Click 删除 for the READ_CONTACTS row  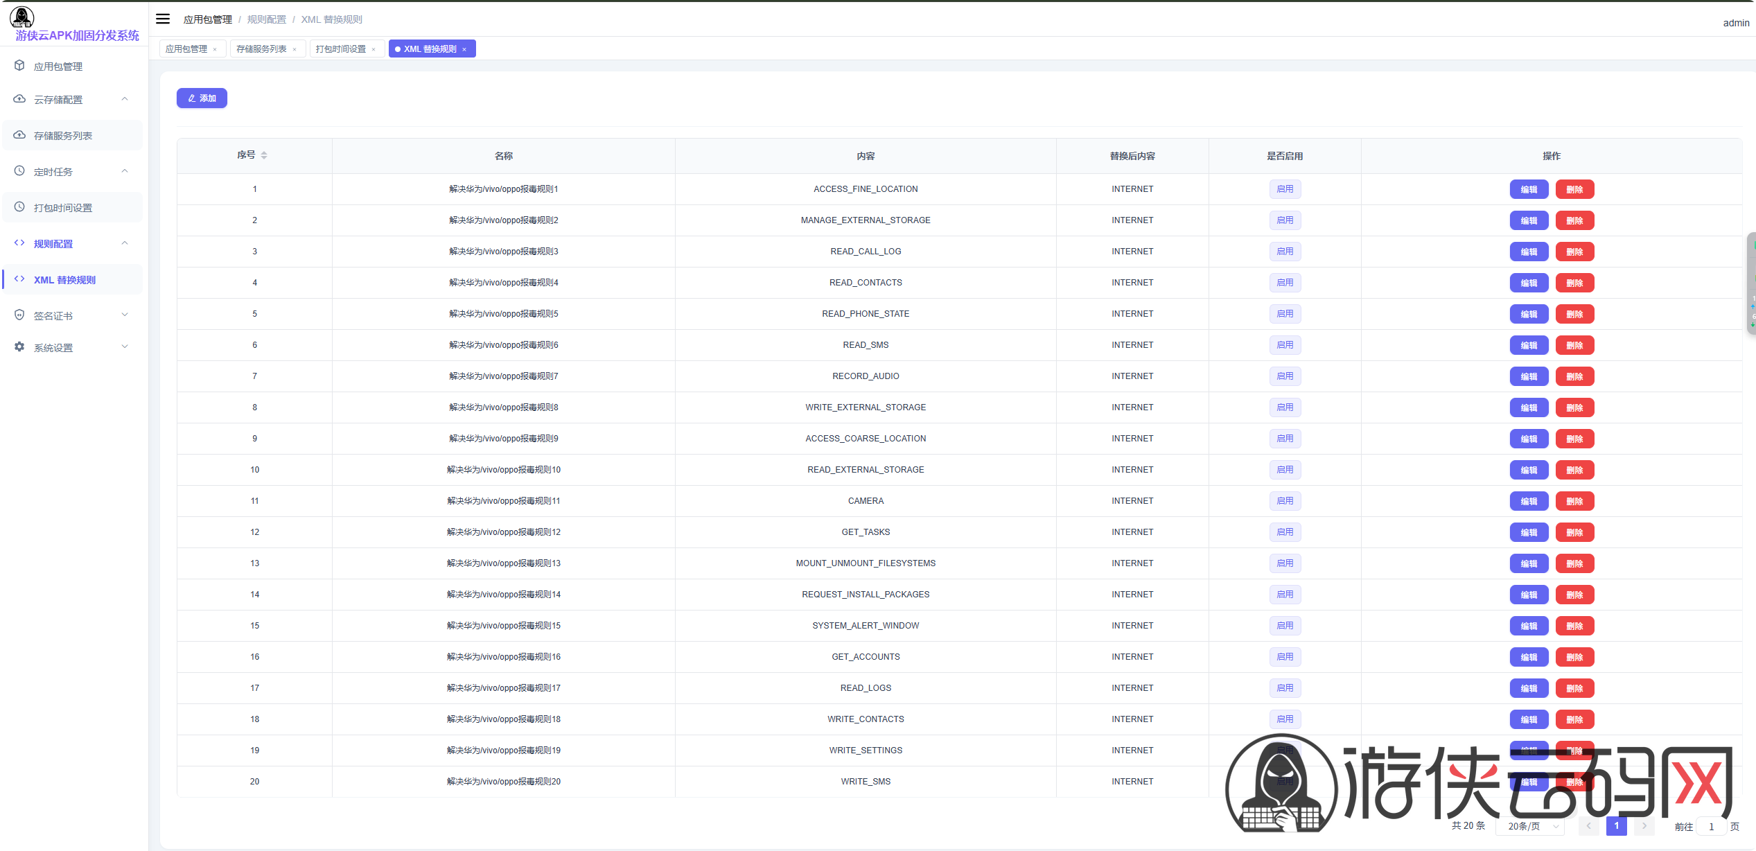(x=1574, y=283)
